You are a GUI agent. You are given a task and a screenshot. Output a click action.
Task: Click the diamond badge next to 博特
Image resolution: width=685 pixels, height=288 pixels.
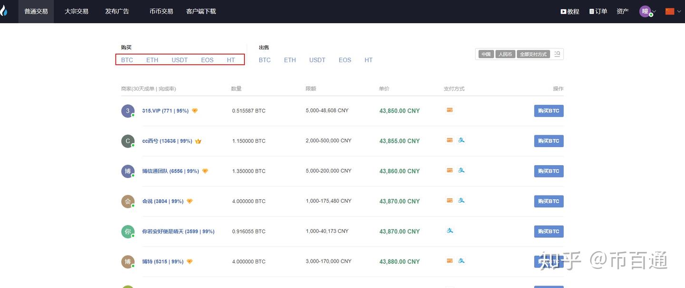(189, 261)
